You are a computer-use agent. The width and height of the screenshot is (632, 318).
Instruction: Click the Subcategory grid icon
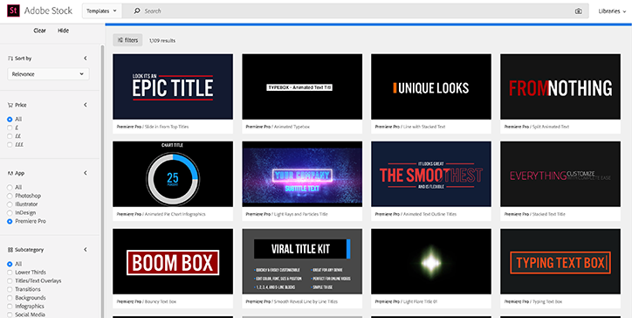pos(10,250)
